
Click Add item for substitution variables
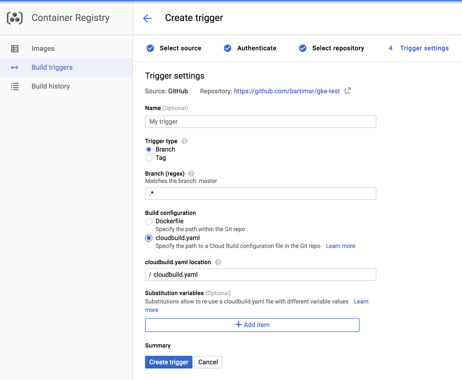252,325
